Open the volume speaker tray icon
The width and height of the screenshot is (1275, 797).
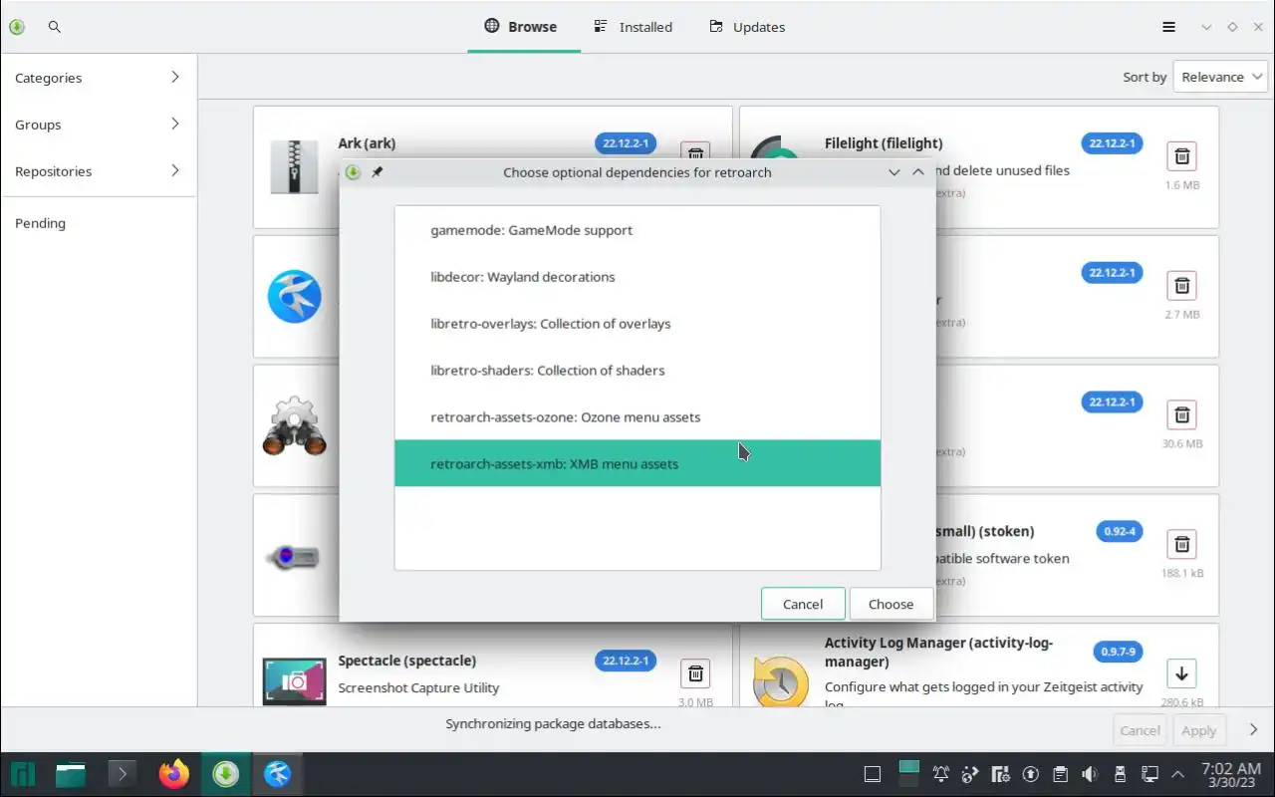(1090, 774)
